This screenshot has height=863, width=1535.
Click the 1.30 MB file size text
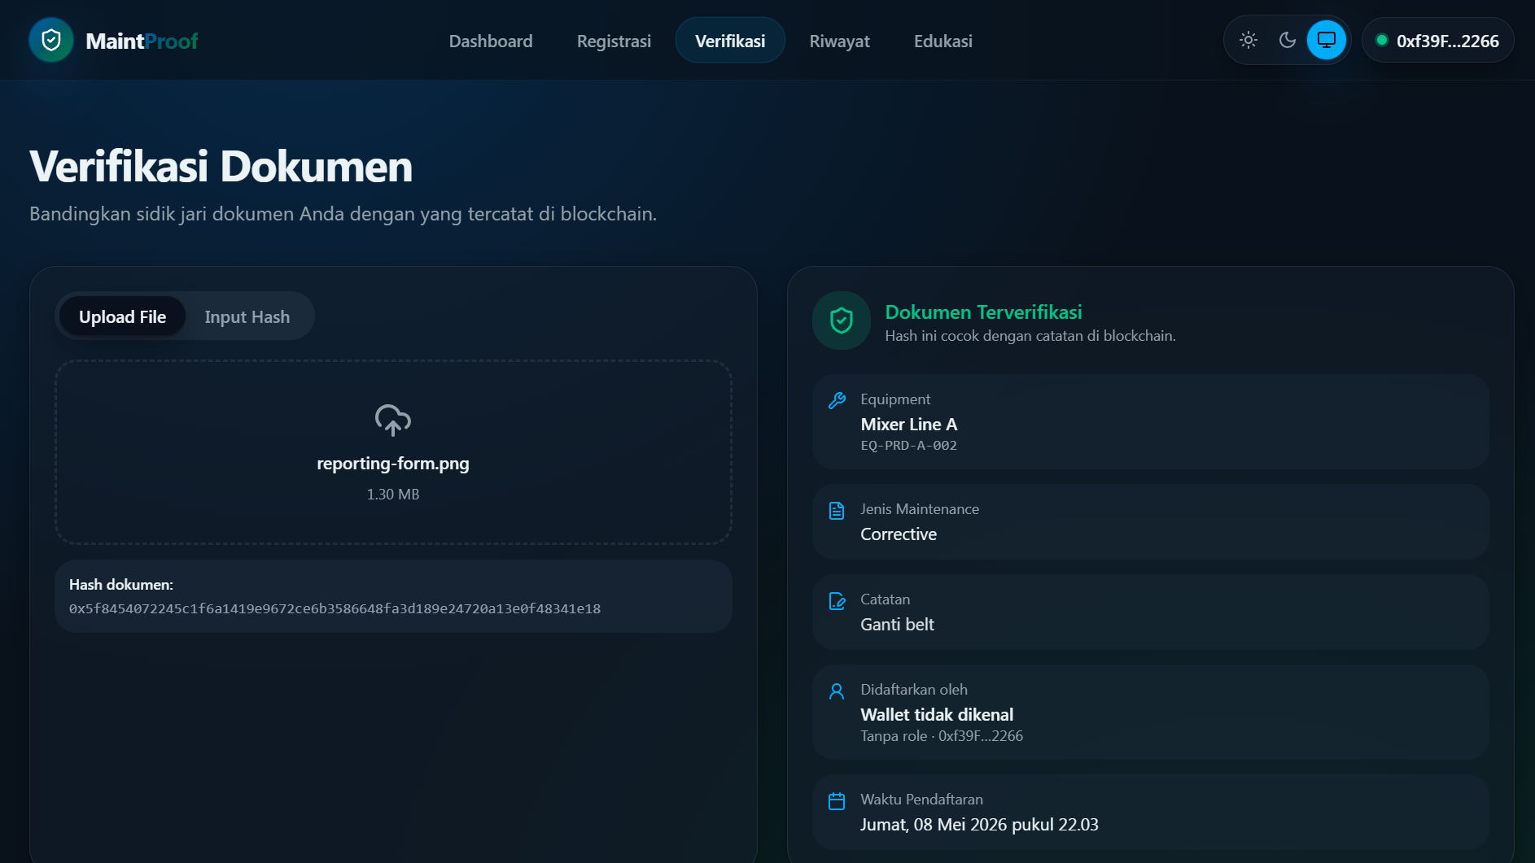point(393,495)
